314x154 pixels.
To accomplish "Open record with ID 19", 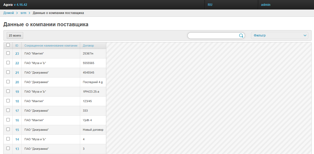I will (17, 92).
